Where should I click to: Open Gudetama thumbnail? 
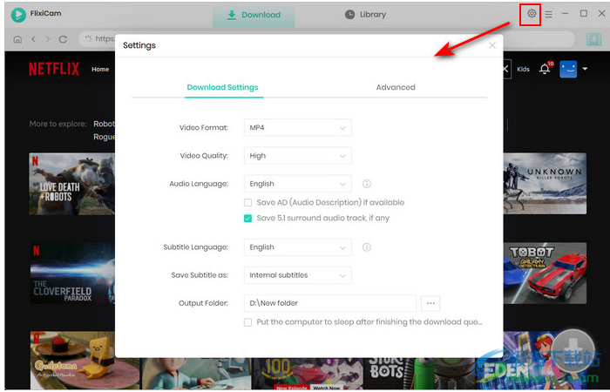pos(85,361)
